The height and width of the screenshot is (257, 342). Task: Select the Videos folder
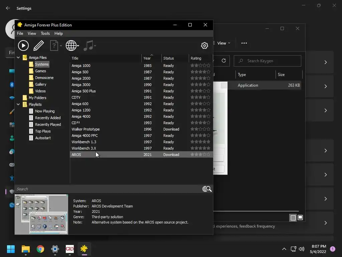[x=40, y=91]
